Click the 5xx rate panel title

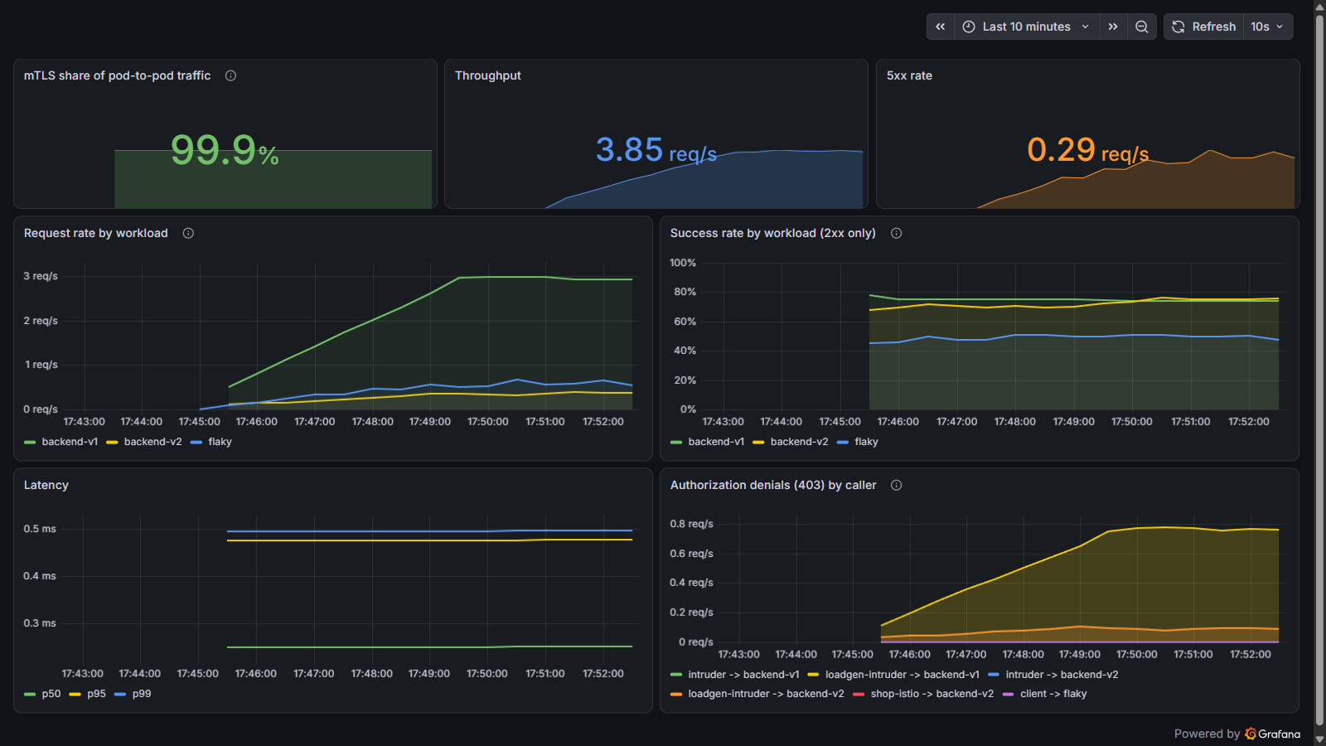coord(909,75)
